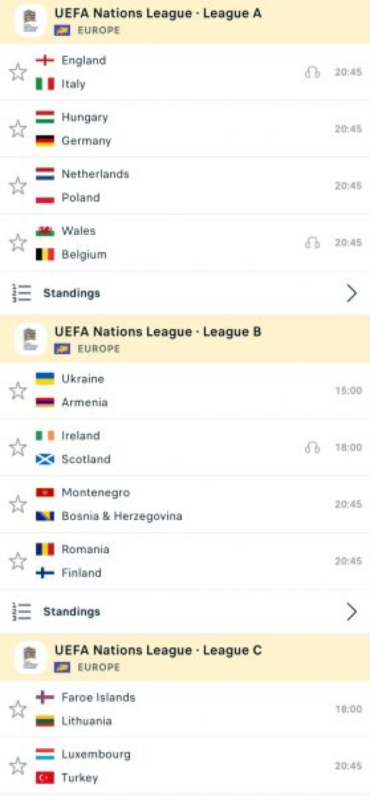The width and height of the screenshot is (370, 796).
Task: Click the League B competition logo
Action: 30,340
